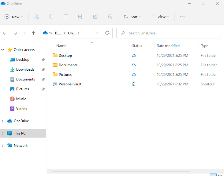Click the Cut scissors icon in toolbar

[x=37, y=17]
